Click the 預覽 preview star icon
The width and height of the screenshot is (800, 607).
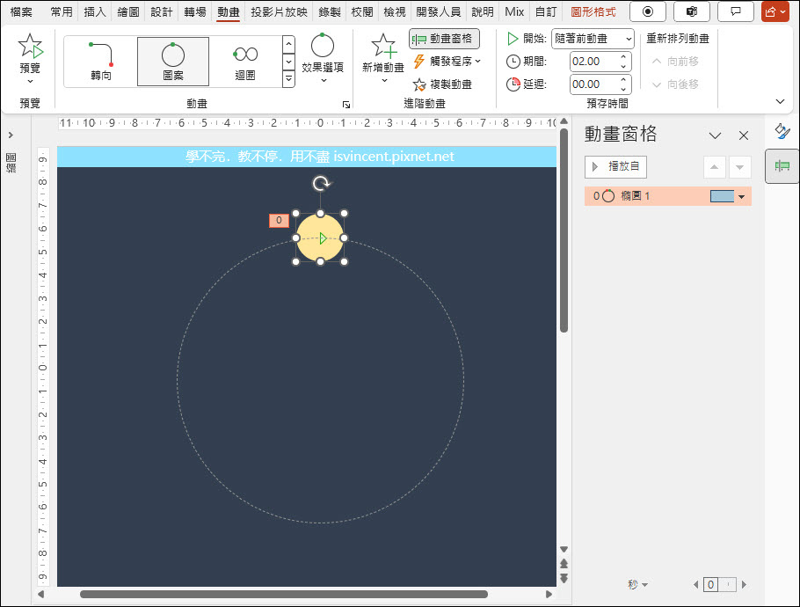(x=30, y=46)
